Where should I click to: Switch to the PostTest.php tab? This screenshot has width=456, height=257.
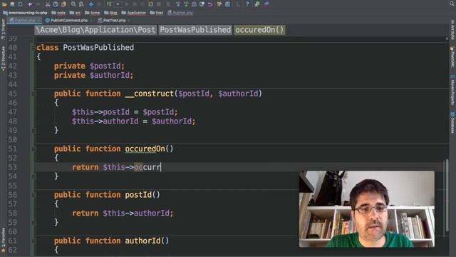tap(114, 21)
